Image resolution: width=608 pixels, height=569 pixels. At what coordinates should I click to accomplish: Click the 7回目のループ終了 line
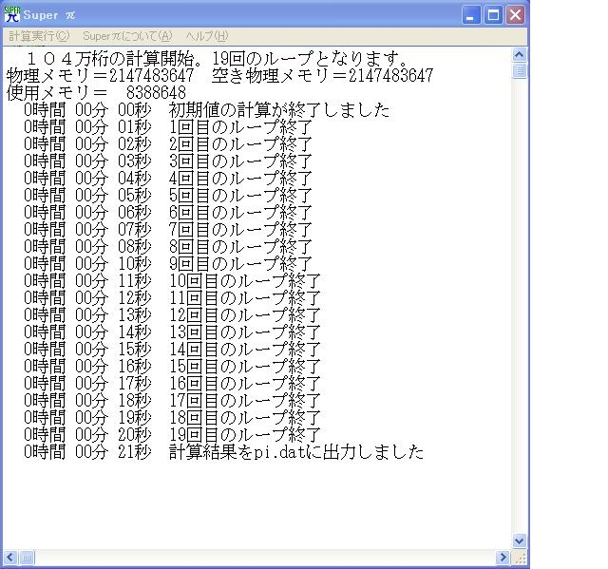coord(168,230)
